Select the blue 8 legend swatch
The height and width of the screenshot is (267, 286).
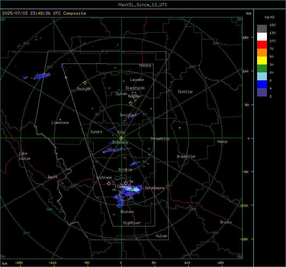(x=262, y=84)
